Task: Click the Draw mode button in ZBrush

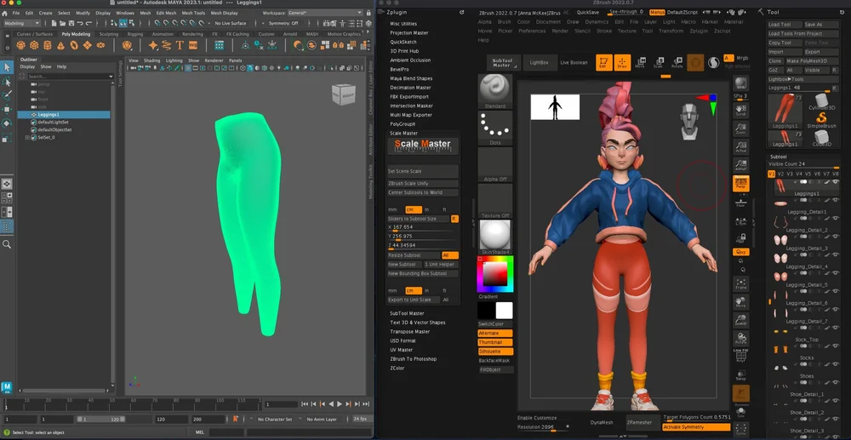Action: tap(623, 62)
